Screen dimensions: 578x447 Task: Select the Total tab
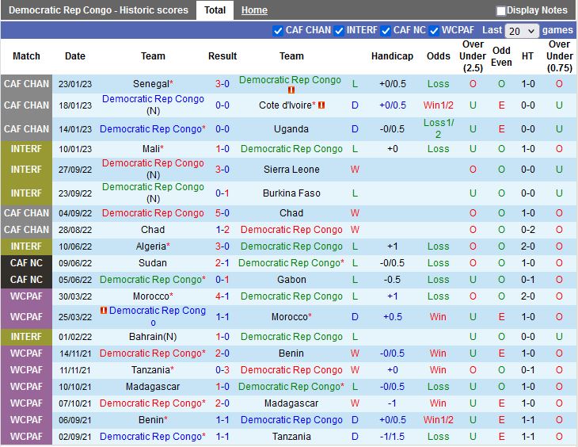point(215,10)
